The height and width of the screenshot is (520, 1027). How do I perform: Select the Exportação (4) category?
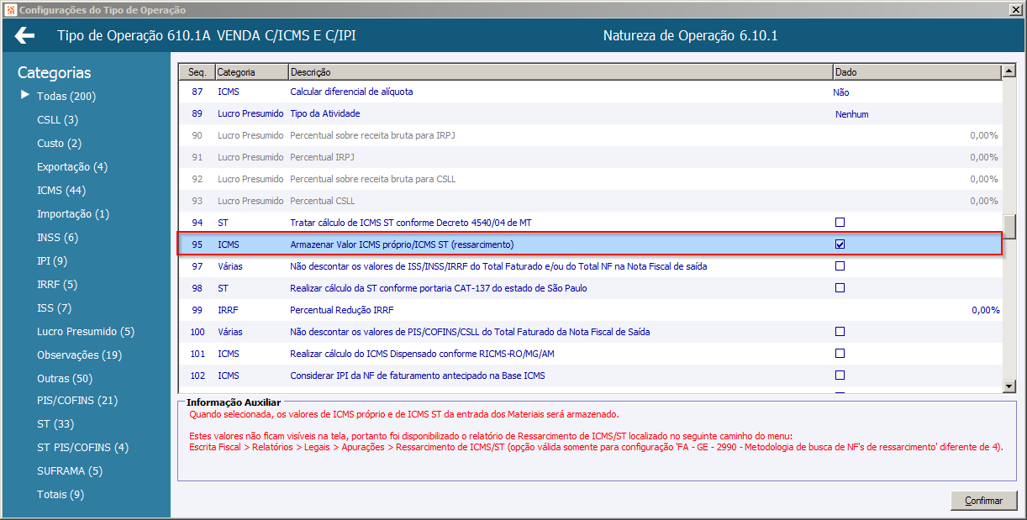tap(72, 167)
